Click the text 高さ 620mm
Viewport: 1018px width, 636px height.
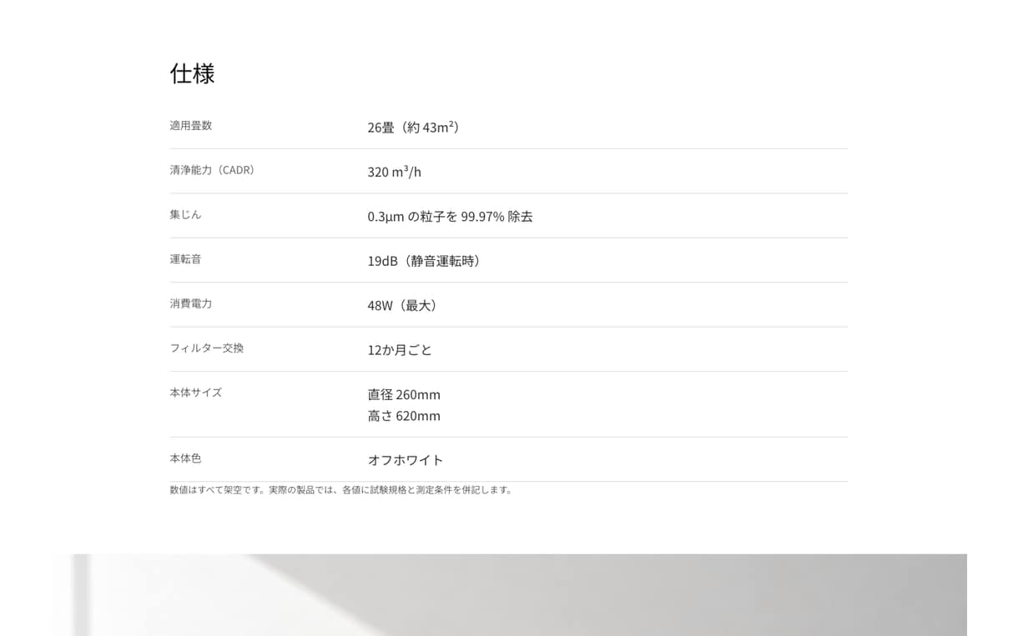(x=404, y=415)
